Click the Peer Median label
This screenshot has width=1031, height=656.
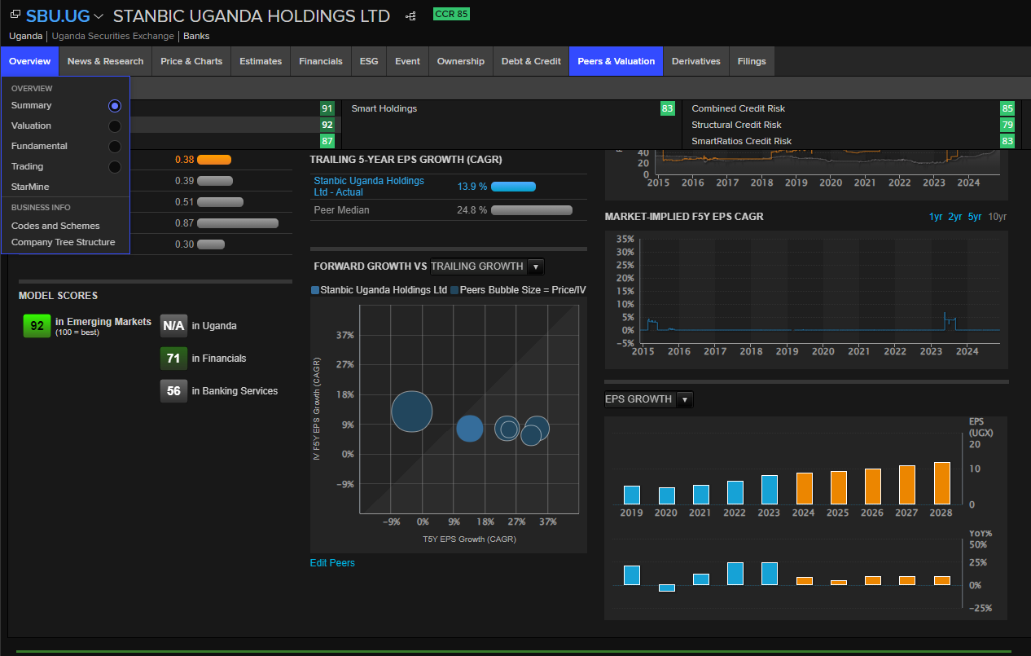pos(341,210)
